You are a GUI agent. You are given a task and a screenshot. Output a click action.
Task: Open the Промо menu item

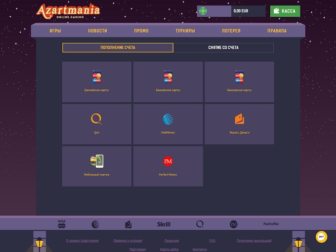[141, 31]
